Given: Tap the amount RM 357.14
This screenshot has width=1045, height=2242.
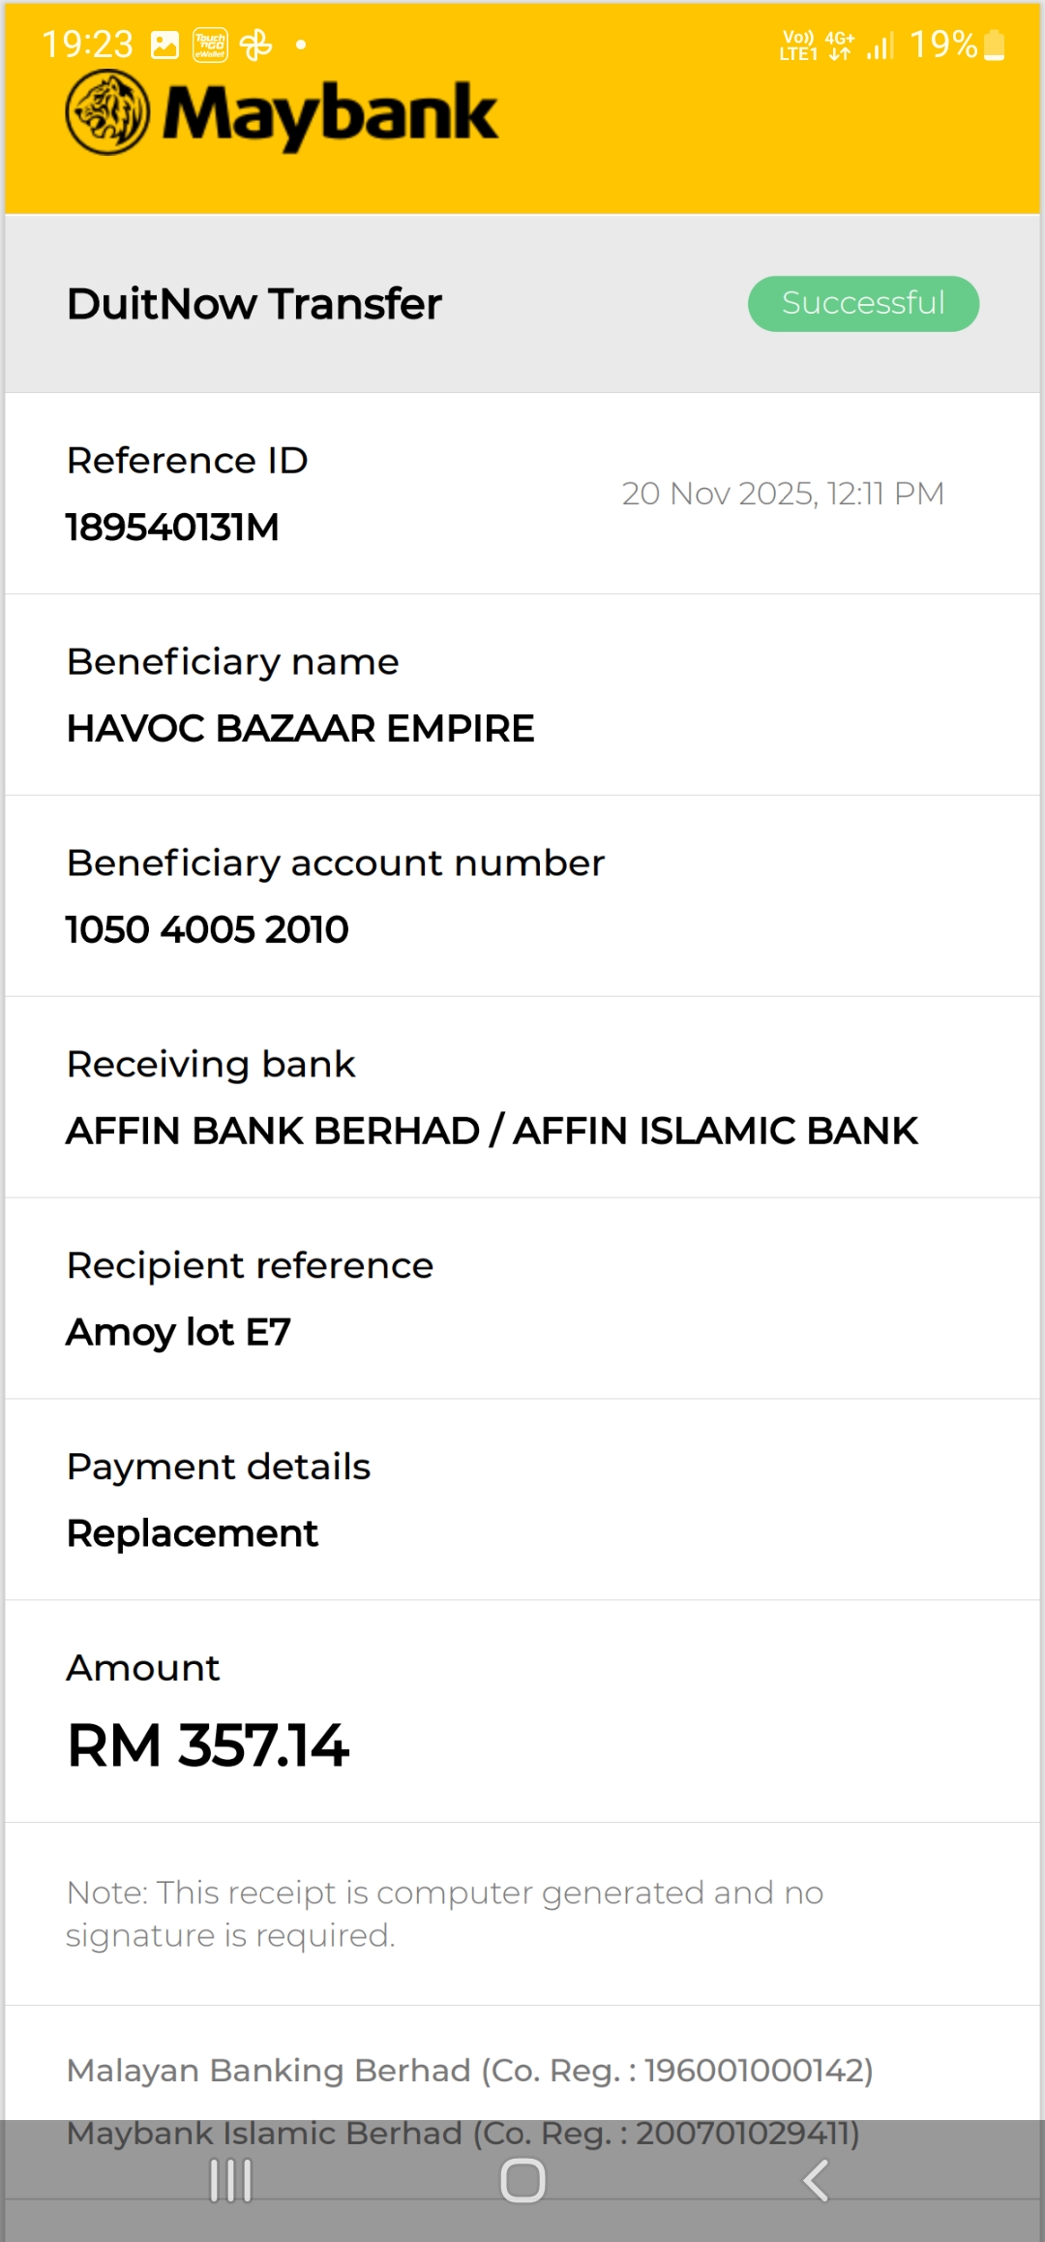Looking at the screenshot, I should (x=207, y=1745).
